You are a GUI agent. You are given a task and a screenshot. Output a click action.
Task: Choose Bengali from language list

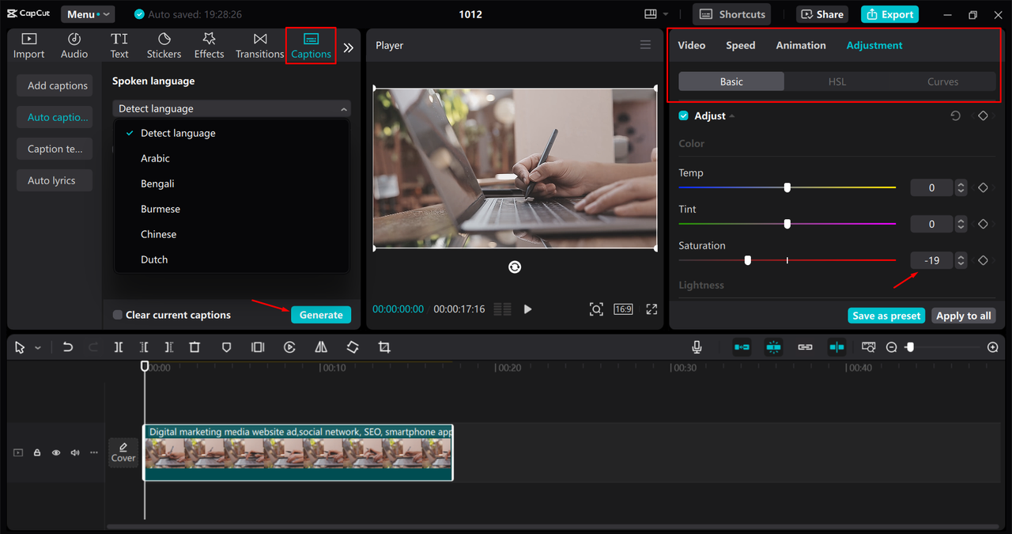[157, 184]
